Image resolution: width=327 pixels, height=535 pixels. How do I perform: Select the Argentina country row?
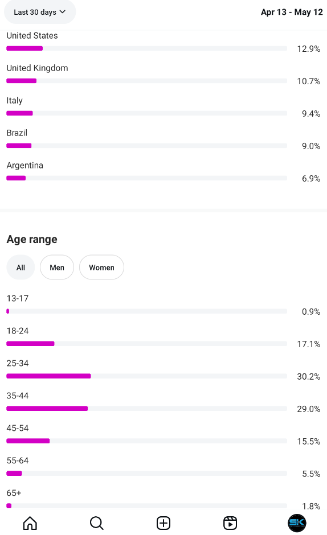click(x=163, y=172)
